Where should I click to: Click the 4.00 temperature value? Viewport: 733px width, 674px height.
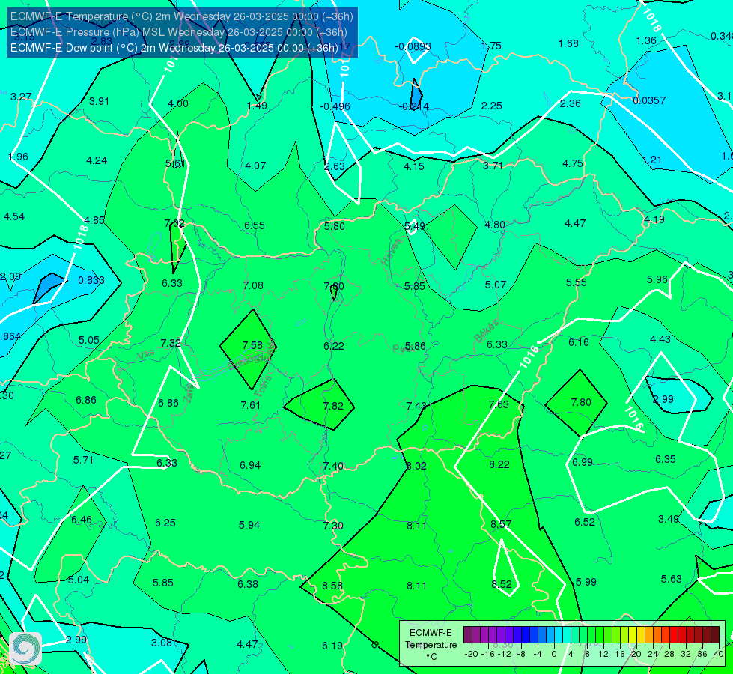(x=178, y=103)
